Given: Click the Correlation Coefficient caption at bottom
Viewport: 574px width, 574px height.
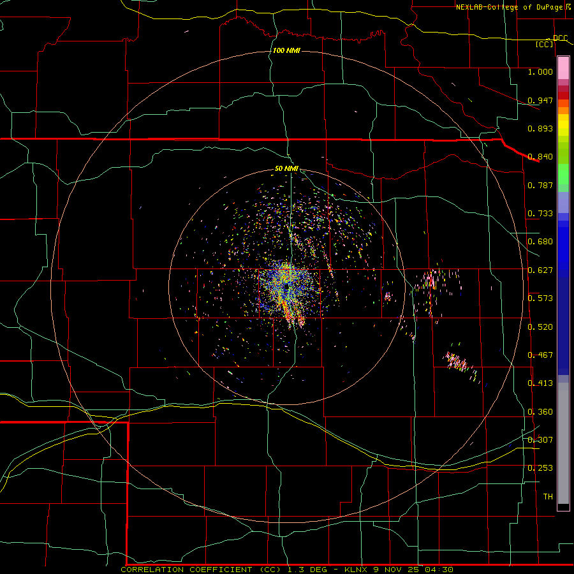Looking at the screenshot, I should [287, 570].
